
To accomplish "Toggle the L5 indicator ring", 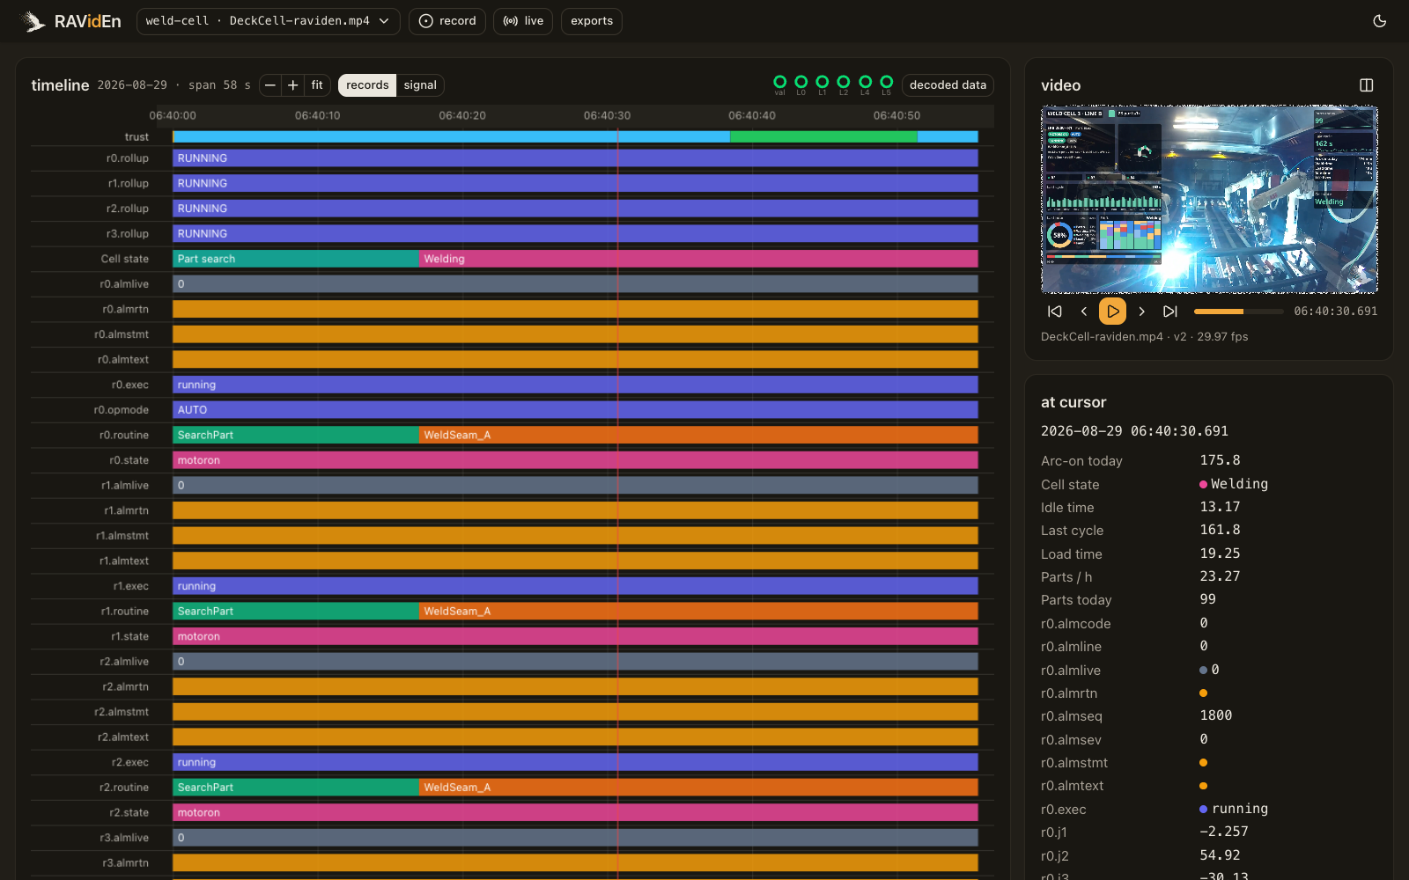I will pyautogui.click(x=887, y=82).
